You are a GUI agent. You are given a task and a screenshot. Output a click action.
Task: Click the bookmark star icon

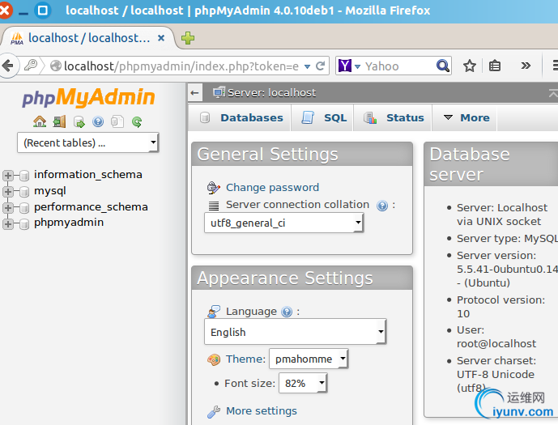pos(470,66)
